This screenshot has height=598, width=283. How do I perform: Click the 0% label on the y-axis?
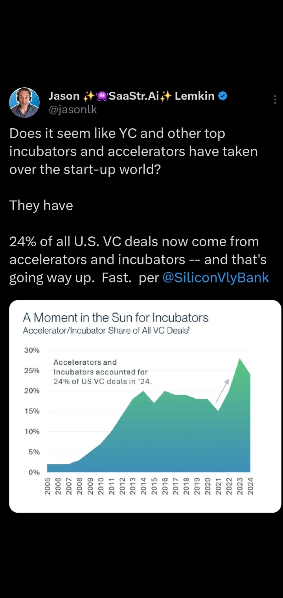point(34,472)
